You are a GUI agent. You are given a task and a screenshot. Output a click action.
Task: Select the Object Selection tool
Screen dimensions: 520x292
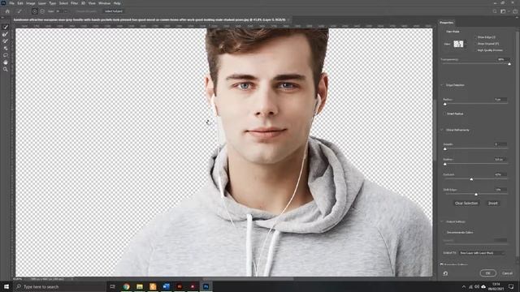tap(6, 48)
